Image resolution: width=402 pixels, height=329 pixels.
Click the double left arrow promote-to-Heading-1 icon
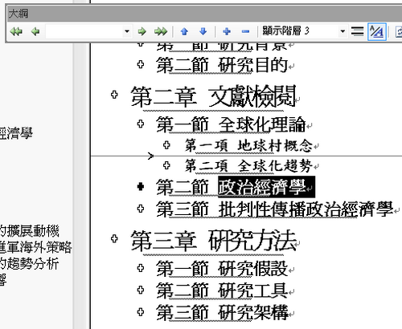pos(16,31)
